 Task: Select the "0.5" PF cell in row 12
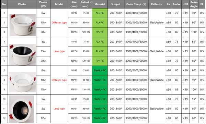pos(202,118)
